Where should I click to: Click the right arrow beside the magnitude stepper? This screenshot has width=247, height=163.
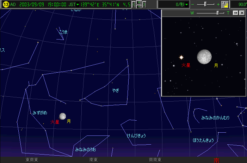(x=144, y=5)
